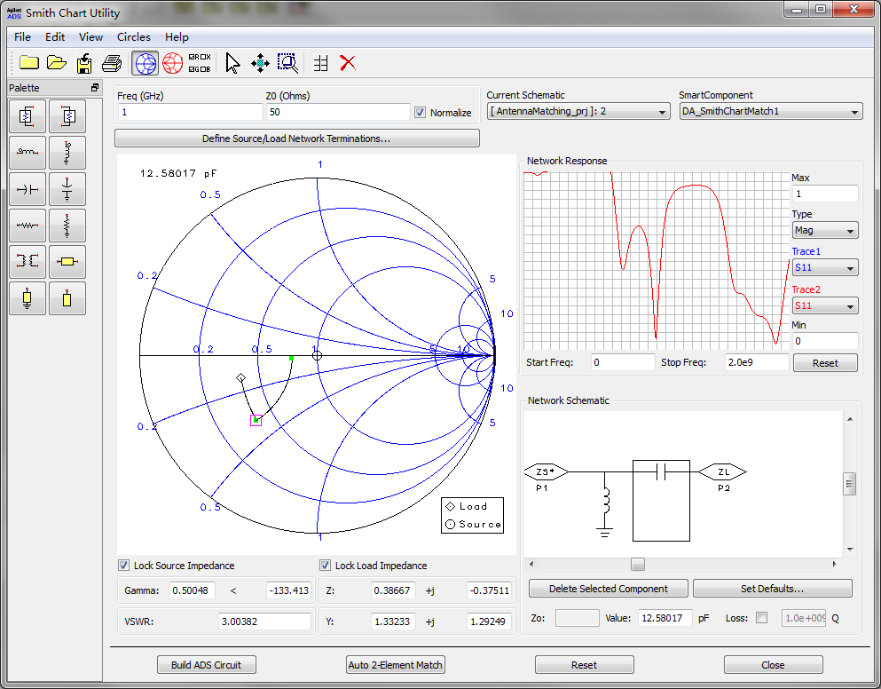Add a series capacitor from palette
This screenshot has width=881, height=689.
[x=27, y=189]
